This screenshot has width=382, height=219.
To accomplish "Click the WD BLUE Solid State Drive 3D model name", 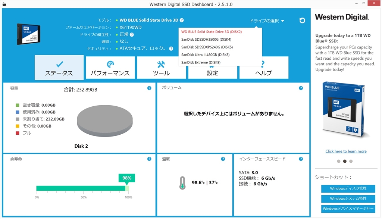I will pos(149,20).
